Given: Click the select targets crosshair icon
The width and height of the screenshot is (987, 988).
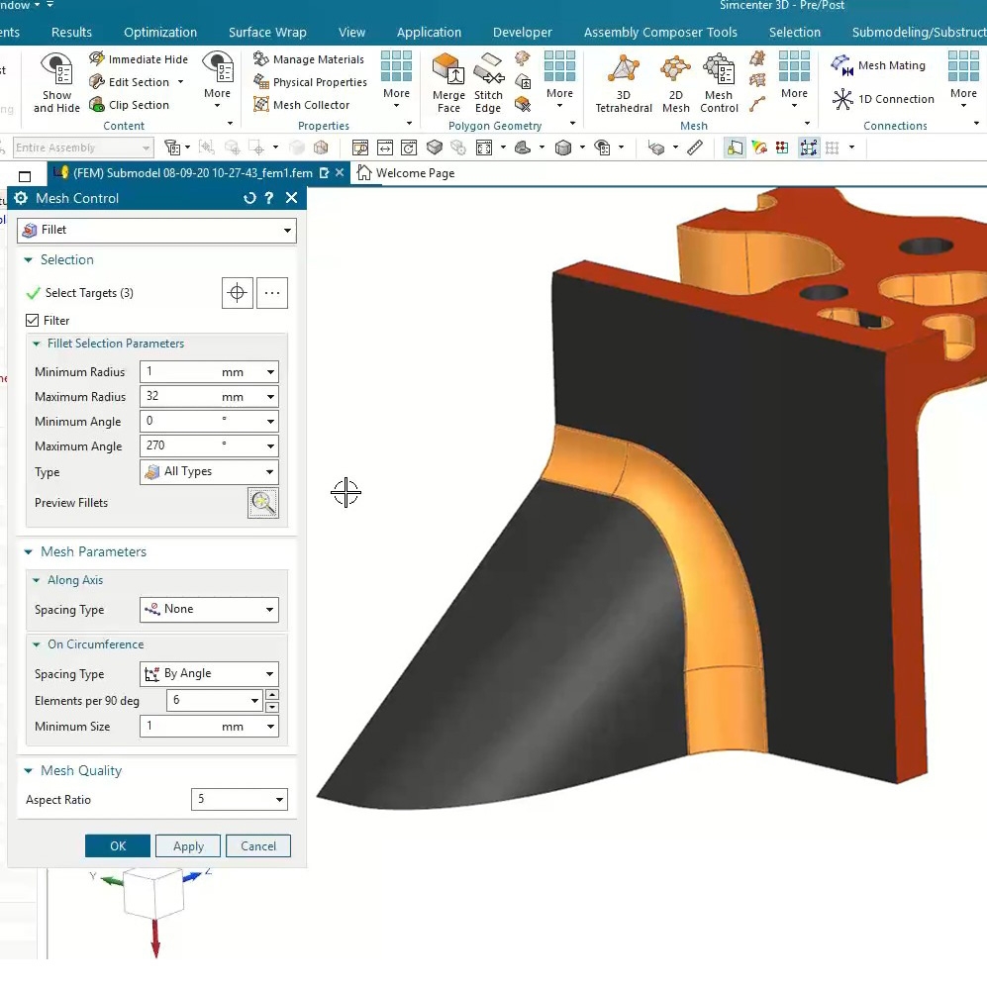Looking at the screenshot, I should 237,293.
